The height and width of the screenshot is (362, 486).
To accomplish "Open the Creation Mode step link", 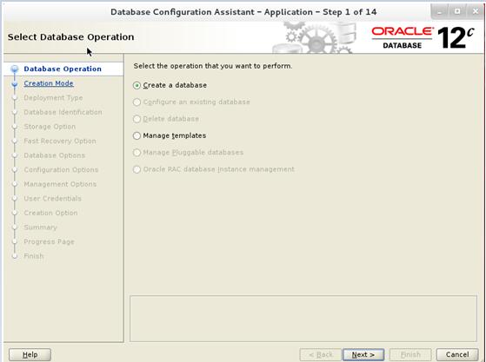I will [x=49, y=83].
